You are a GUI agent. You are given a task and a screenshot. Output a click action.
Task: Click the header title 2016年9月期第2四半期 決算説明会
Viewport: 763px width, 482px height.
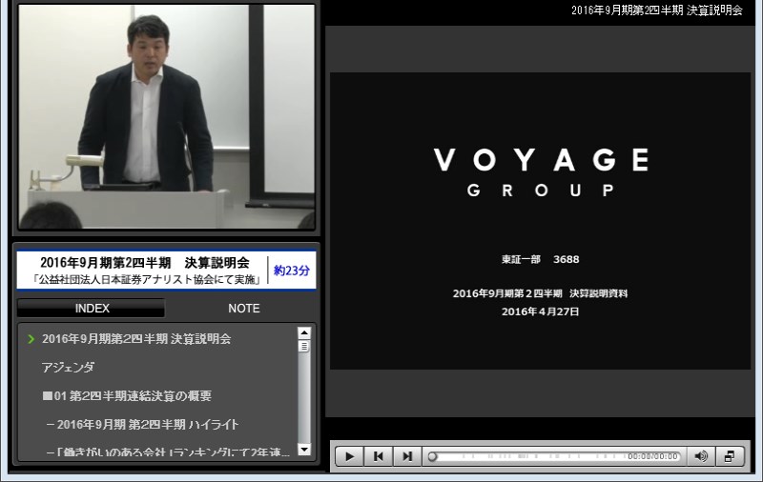point(657,10)
